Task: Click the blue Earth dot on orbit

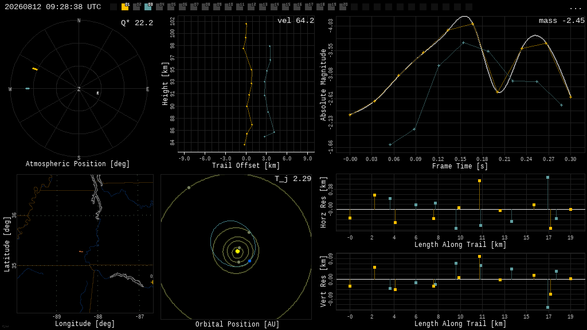Action: 250,261
